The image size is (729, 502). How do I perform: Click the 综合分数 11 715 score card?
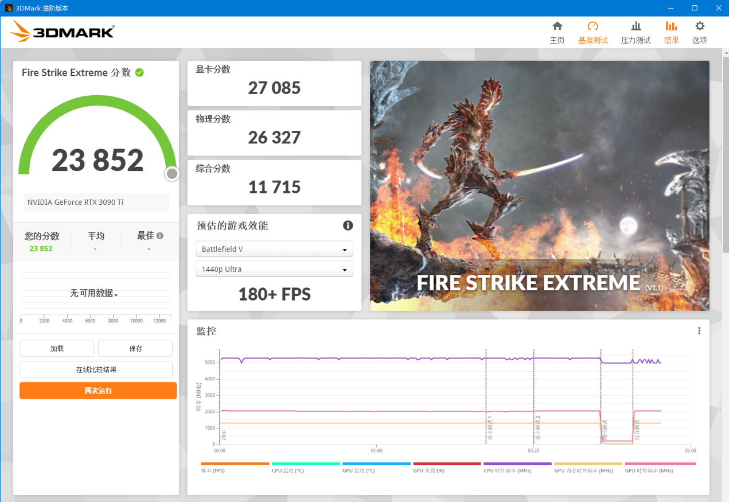274,182
